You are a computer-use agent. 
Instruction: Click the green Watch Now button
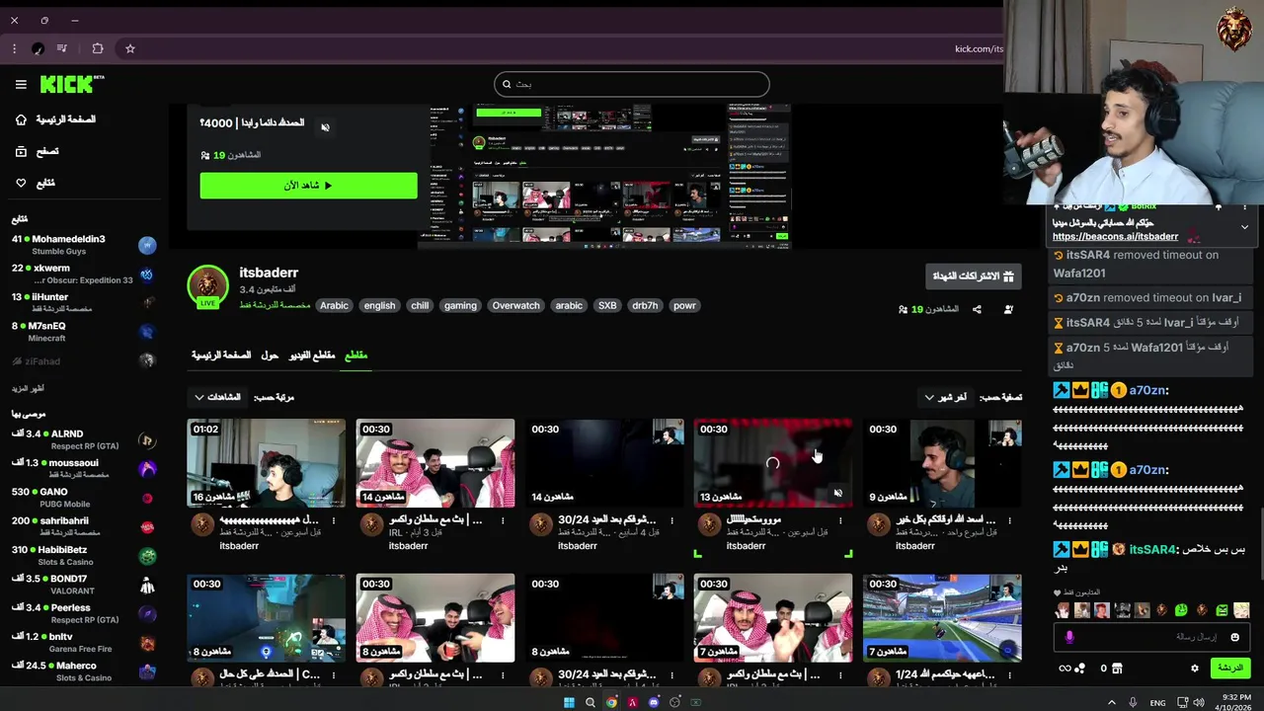pos(308,186)
